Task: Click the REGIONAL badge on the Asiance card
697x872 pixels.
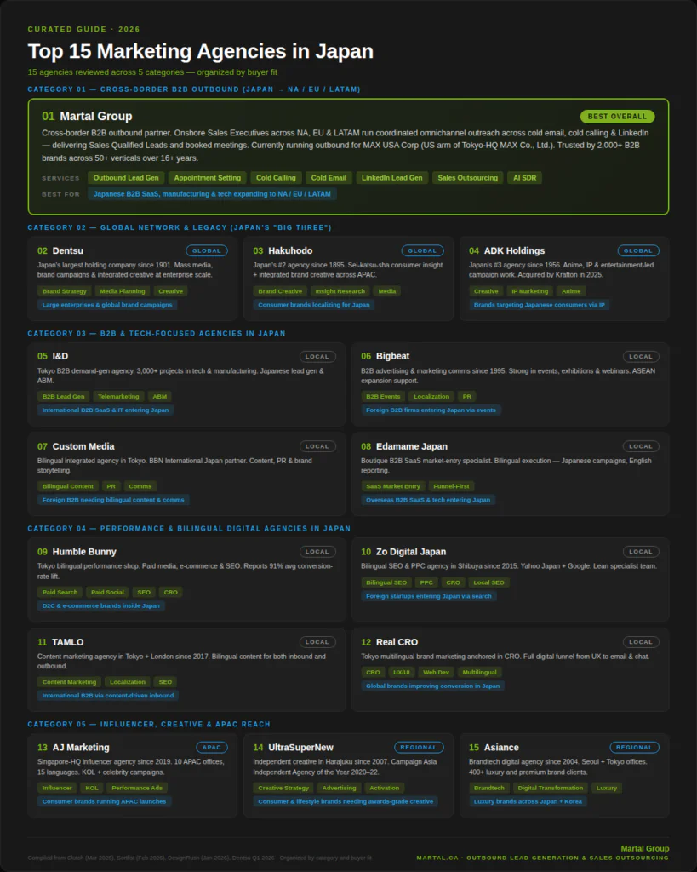Action: click(634, 748)
